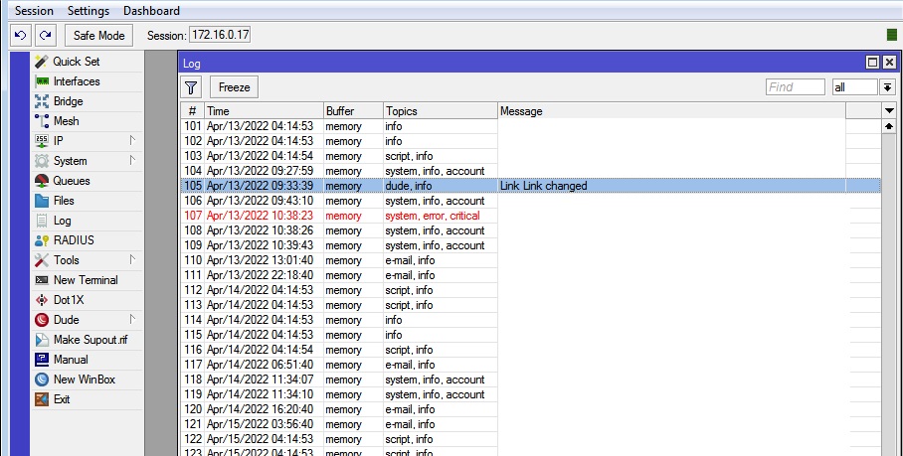This screenshot has height=456, width=903.
Task: Click the Redo arrow icon
Action: (46, 35)
